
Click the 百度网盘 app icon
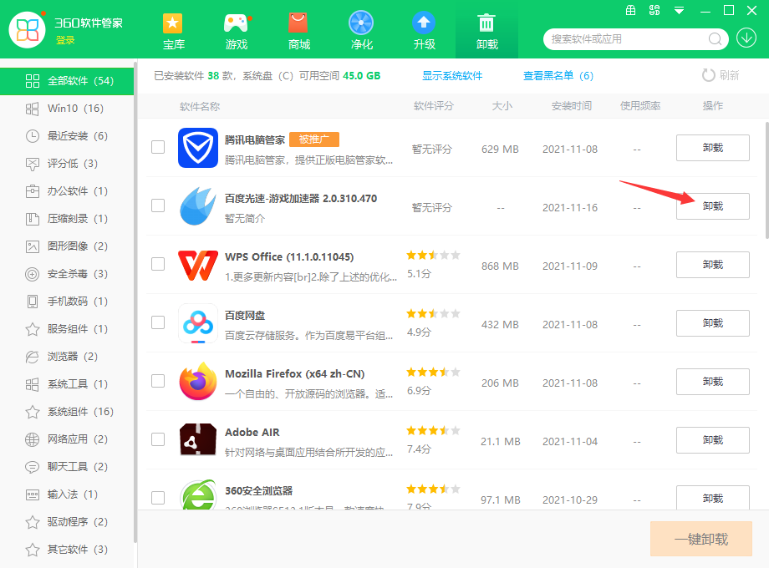click(x=197, y=323)
